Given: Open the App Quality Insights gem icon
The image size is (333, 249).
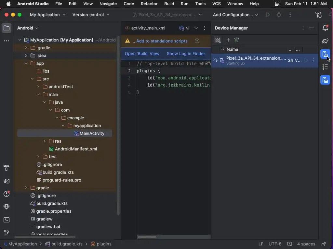Looking at the screenshot, I should coord(7,207).
